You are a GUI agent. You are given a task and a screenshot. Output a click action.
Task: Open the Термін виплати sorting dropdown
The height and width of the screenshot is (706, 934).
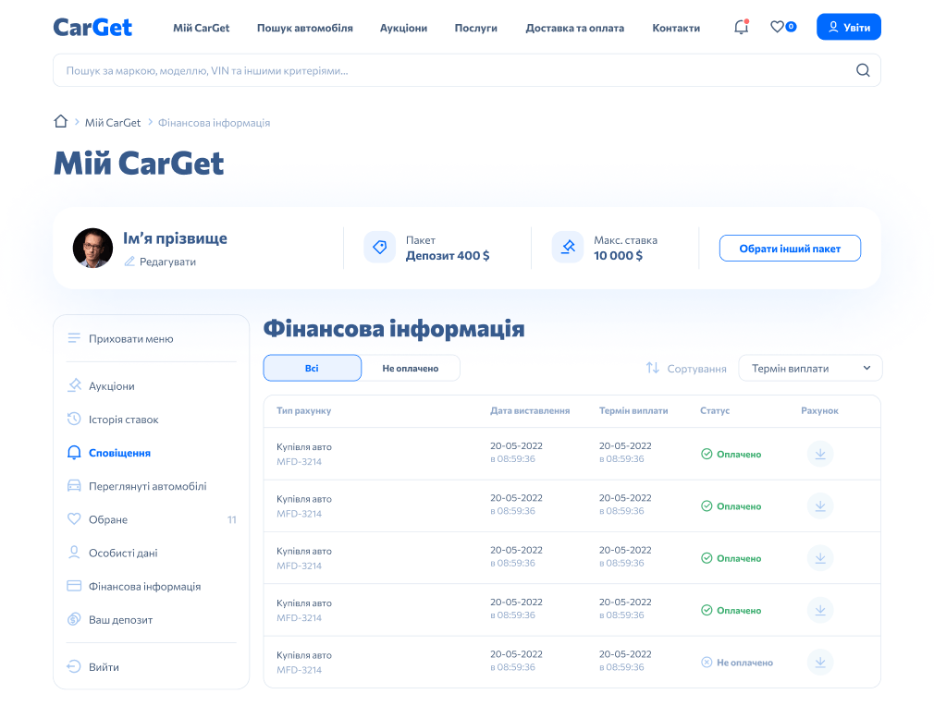point(810,368)
